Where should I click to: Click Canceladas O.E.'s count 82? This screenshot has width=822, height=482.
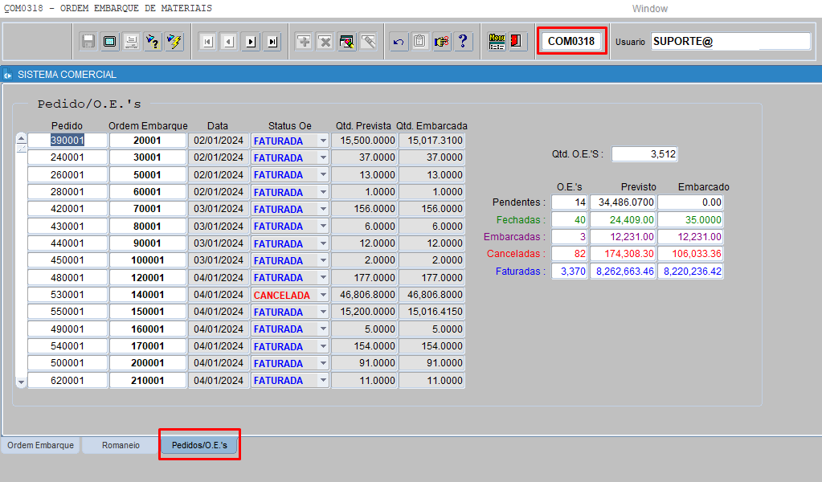click(x=570, y=254)
